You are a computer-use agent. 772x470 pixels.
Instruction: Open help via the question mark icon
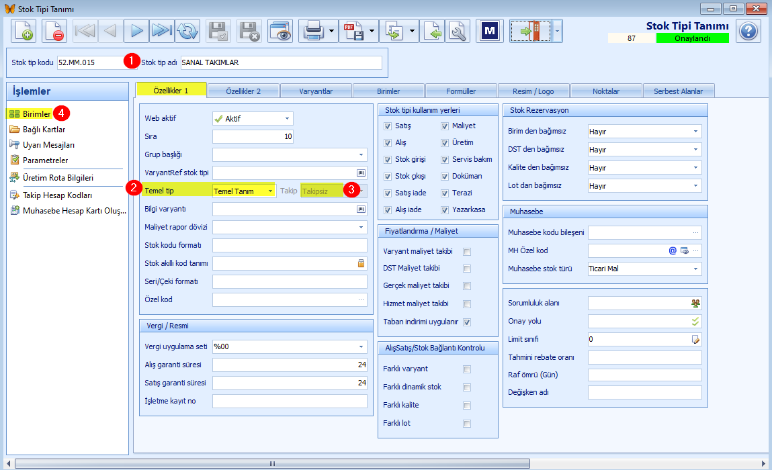coord(748,31)
